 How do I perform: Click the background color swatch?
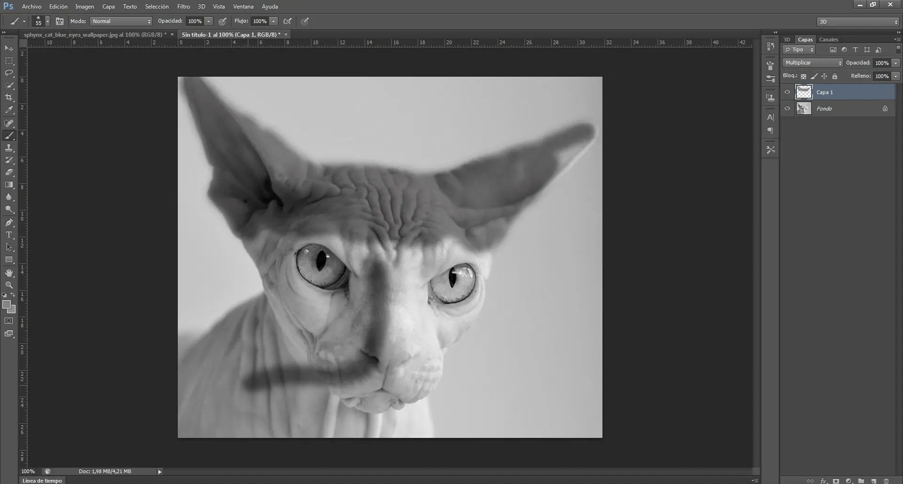pyautogui.click(x=12, y=309)
